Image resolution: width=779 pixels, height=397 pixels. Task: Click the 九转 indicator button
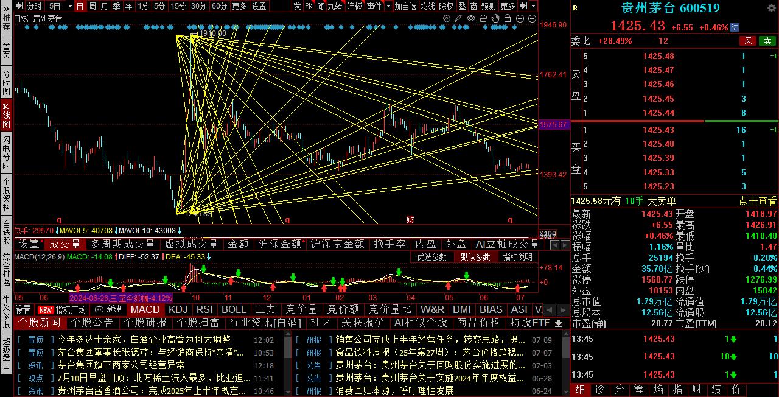pos(335,6)
